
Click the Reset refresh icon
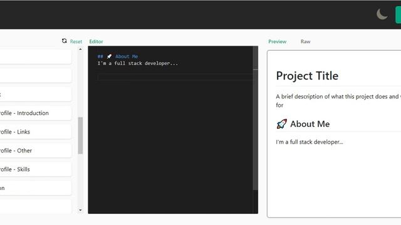[x=64, y=41]
